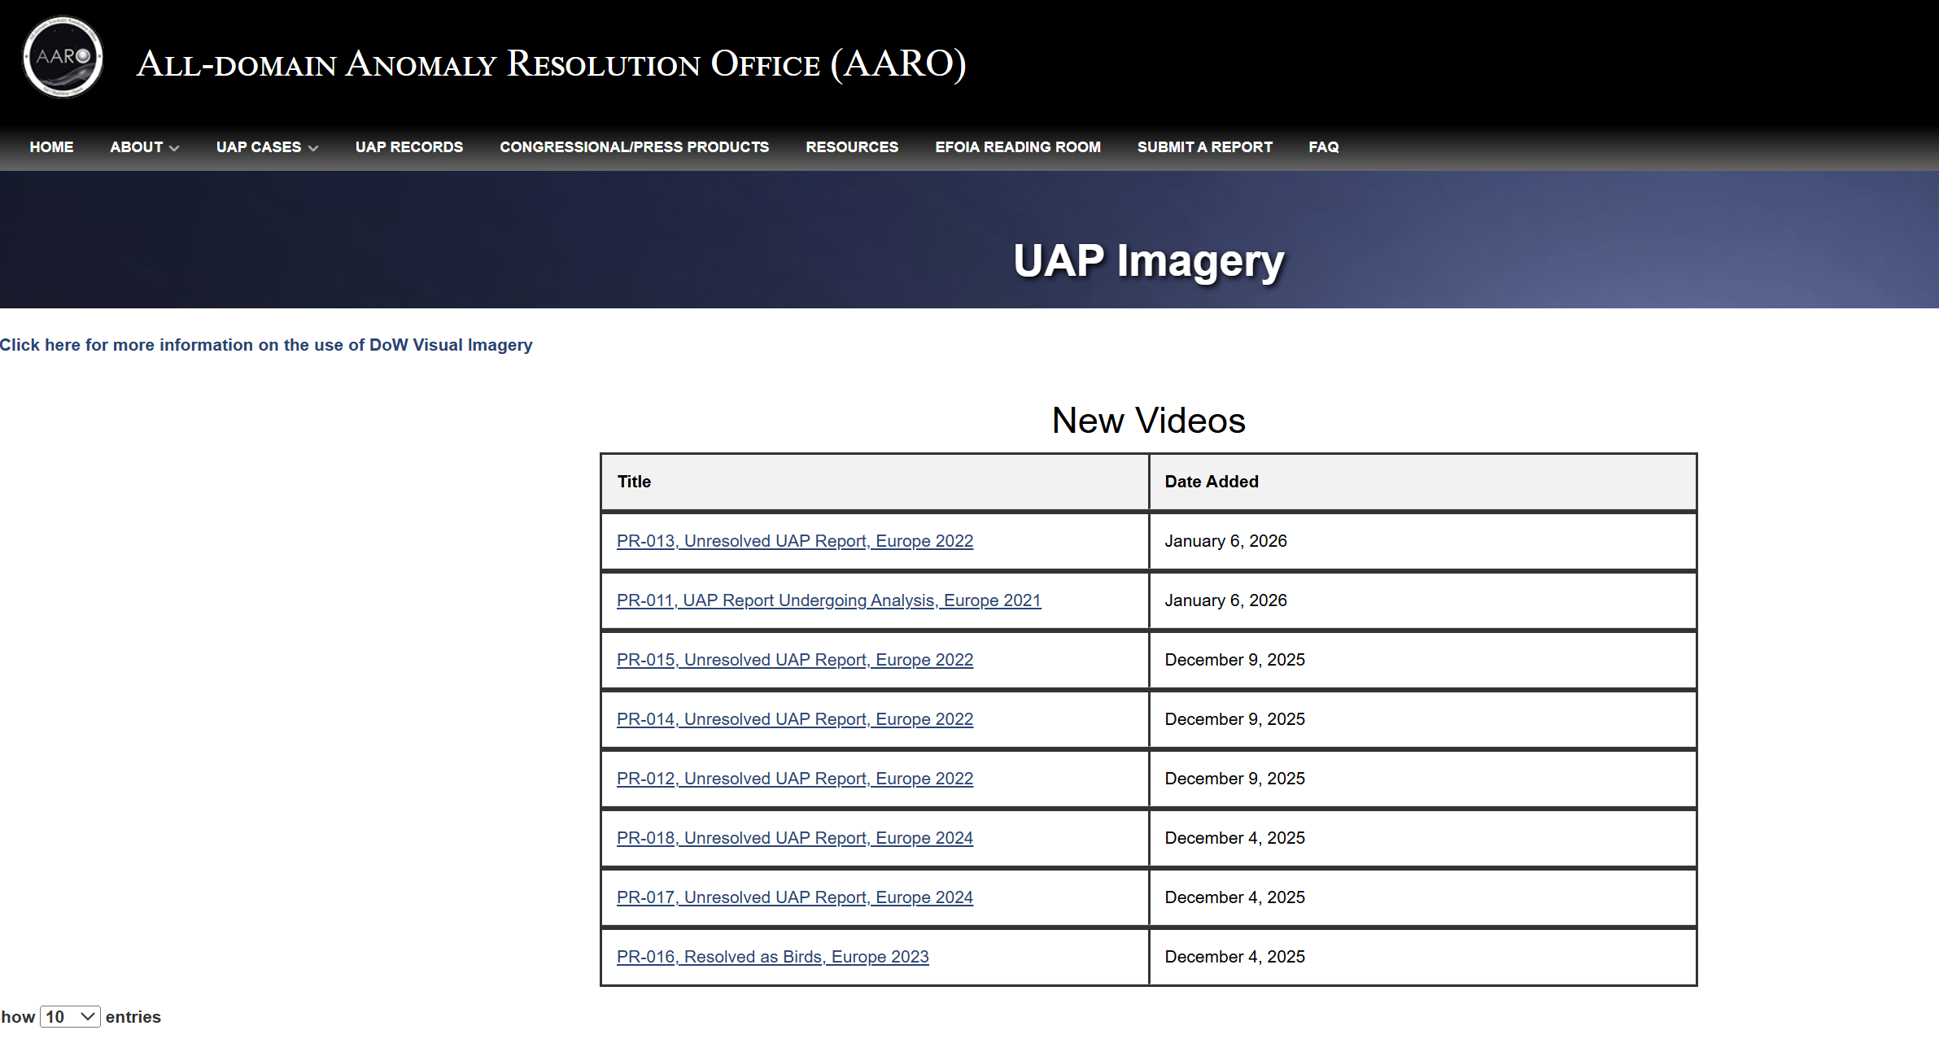
Task: Sort table by Title column header
Action: click(875, 482)
